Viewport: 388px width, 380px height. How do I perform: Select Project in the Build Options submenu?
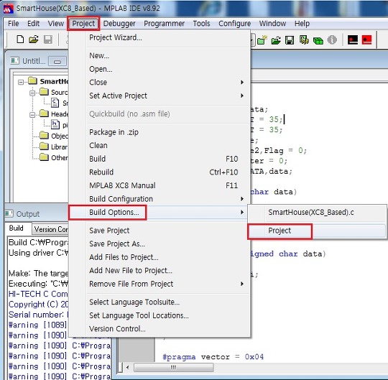[x=317, y=231]
